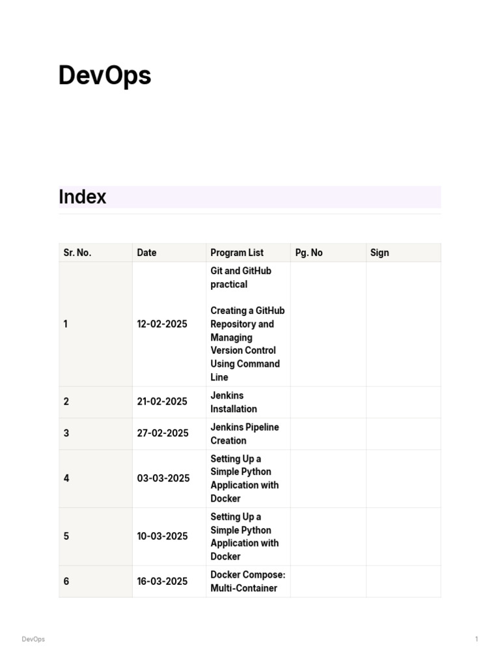Image resolution: width=500 pixels, height=667 pixels.
Task: Click the empty Sign cell for Jenkins Pipeline Creation
Action: click(403, 434)
